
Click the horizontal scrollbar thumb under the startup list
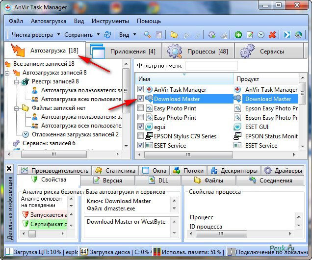pos(188,155)
